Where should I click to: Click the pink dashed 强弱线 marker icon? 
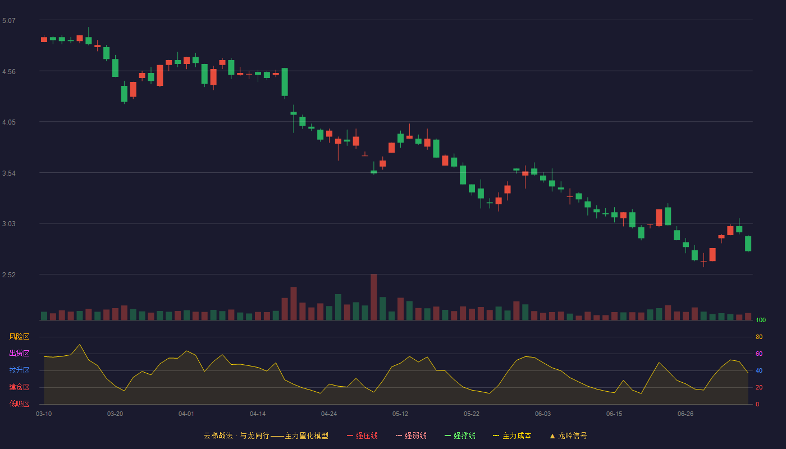coord(399,436)
